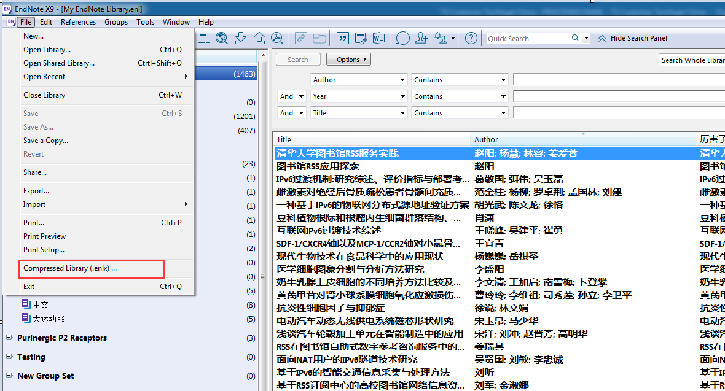The width and height of the screenshot is (725, 391).
Task: Click the 大运动服 group icon
Action: [x=26, y=318]
